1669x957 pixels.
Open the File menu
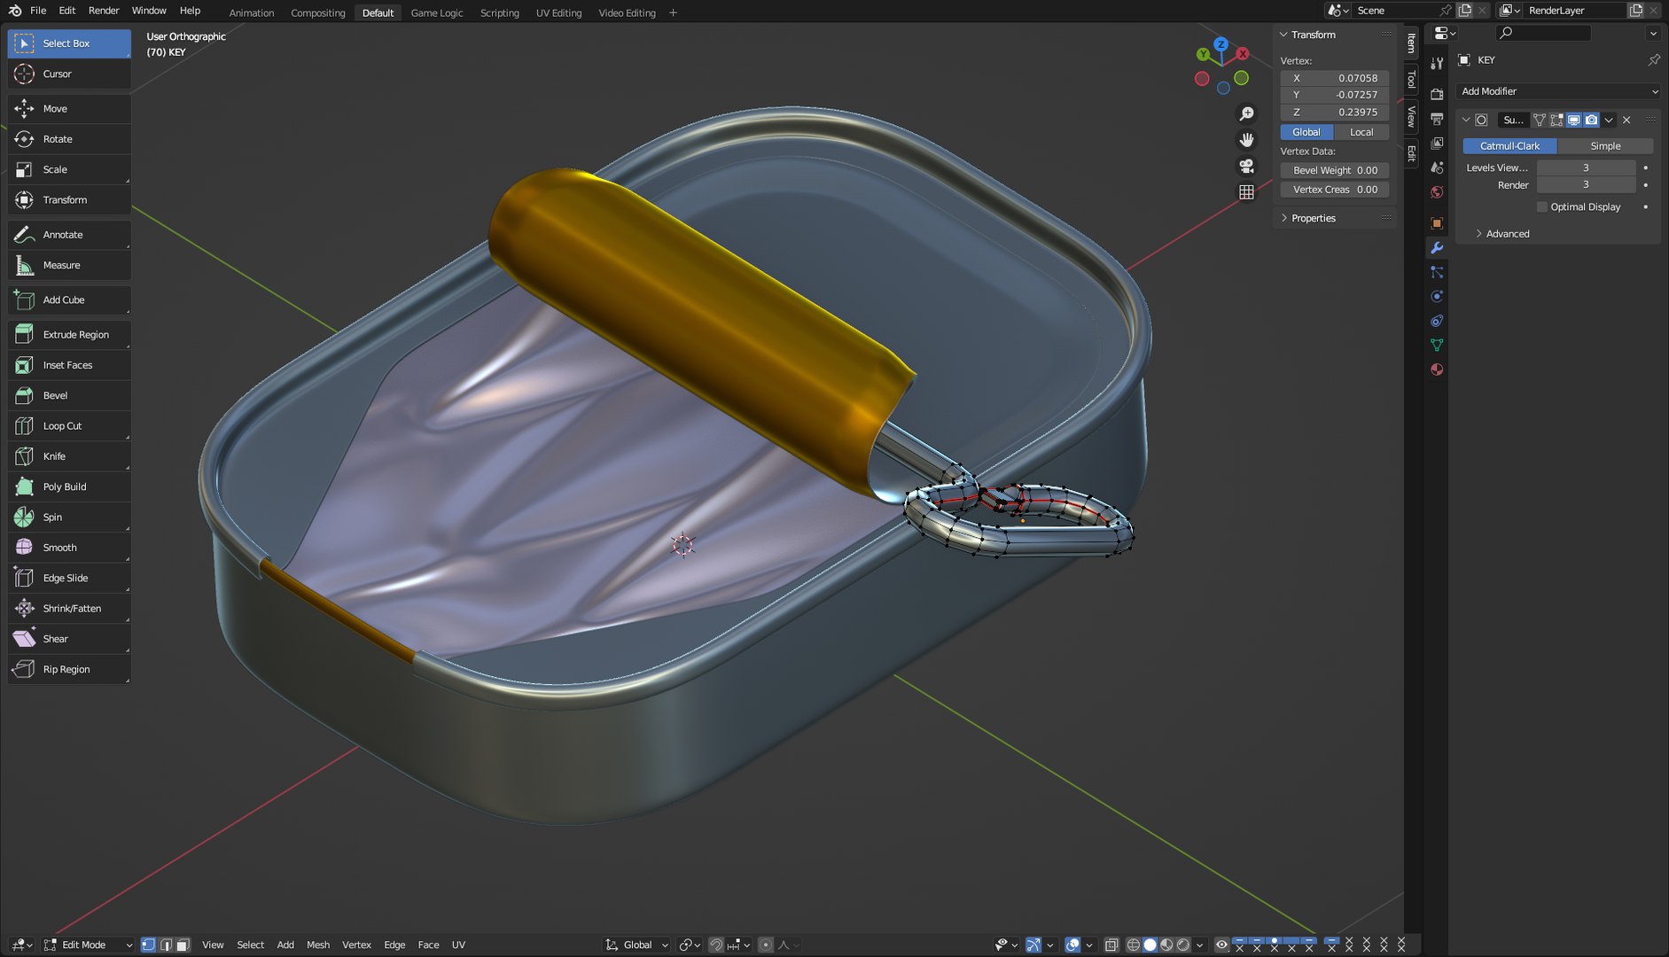click(x=38, y=11)
